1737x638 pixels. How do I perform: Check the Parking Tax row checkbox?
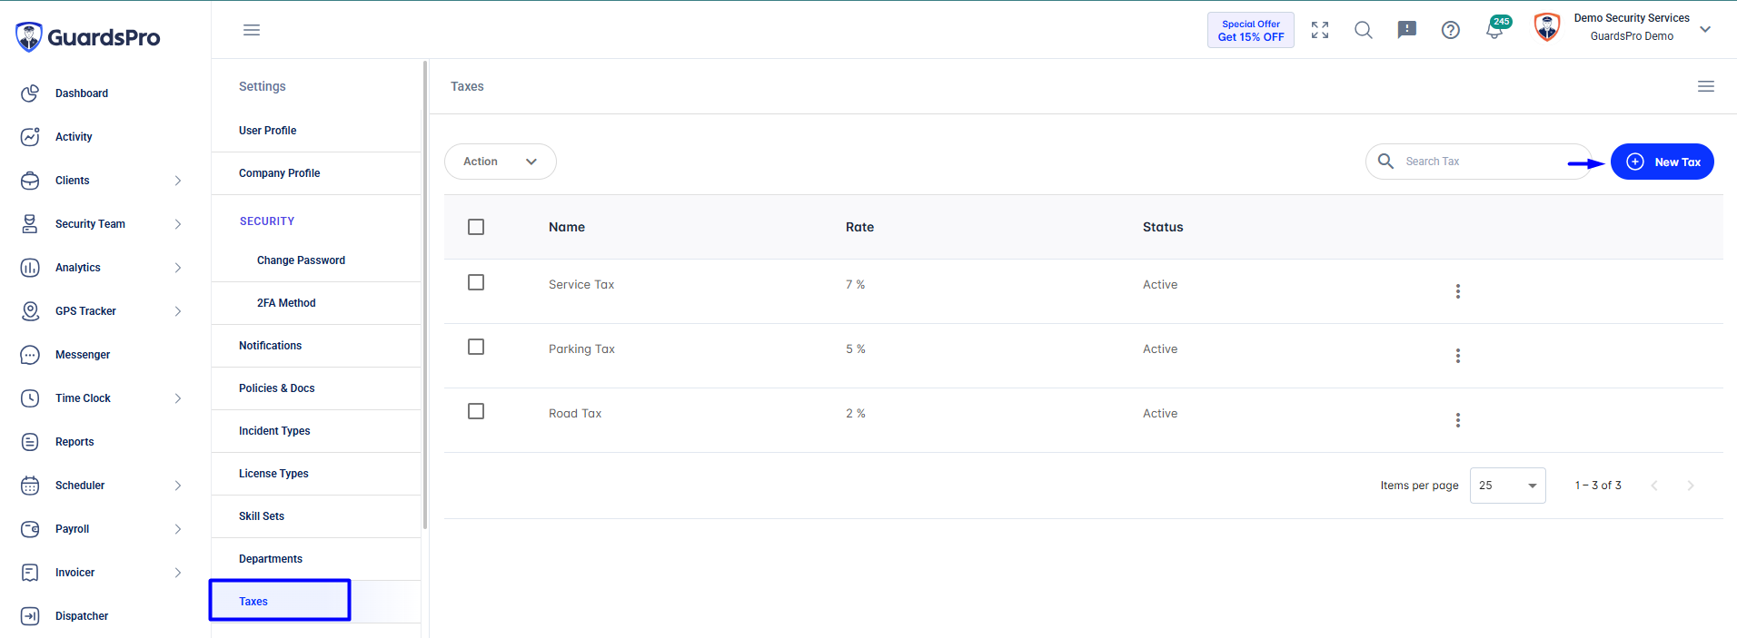476,347
